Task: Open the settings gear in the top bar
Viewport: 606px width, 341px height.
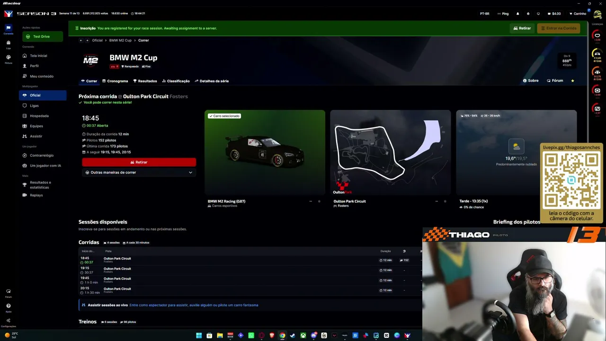Action: pos(528,14)
